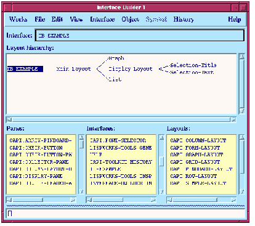Select the first Panes entry, CAPI ARROW-PINBOARD
The width and height of the screenshot is (255, 226).
[41, 140]
